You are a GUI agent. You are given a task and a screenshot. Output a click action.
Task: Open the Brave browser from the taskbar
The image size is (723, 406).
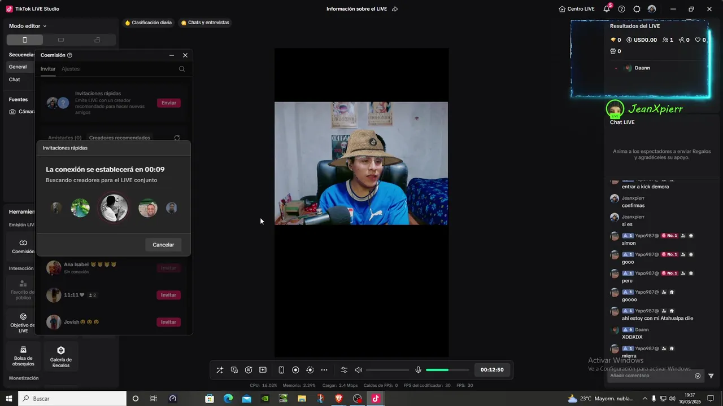pyautogui.click(x=338, y=399)
